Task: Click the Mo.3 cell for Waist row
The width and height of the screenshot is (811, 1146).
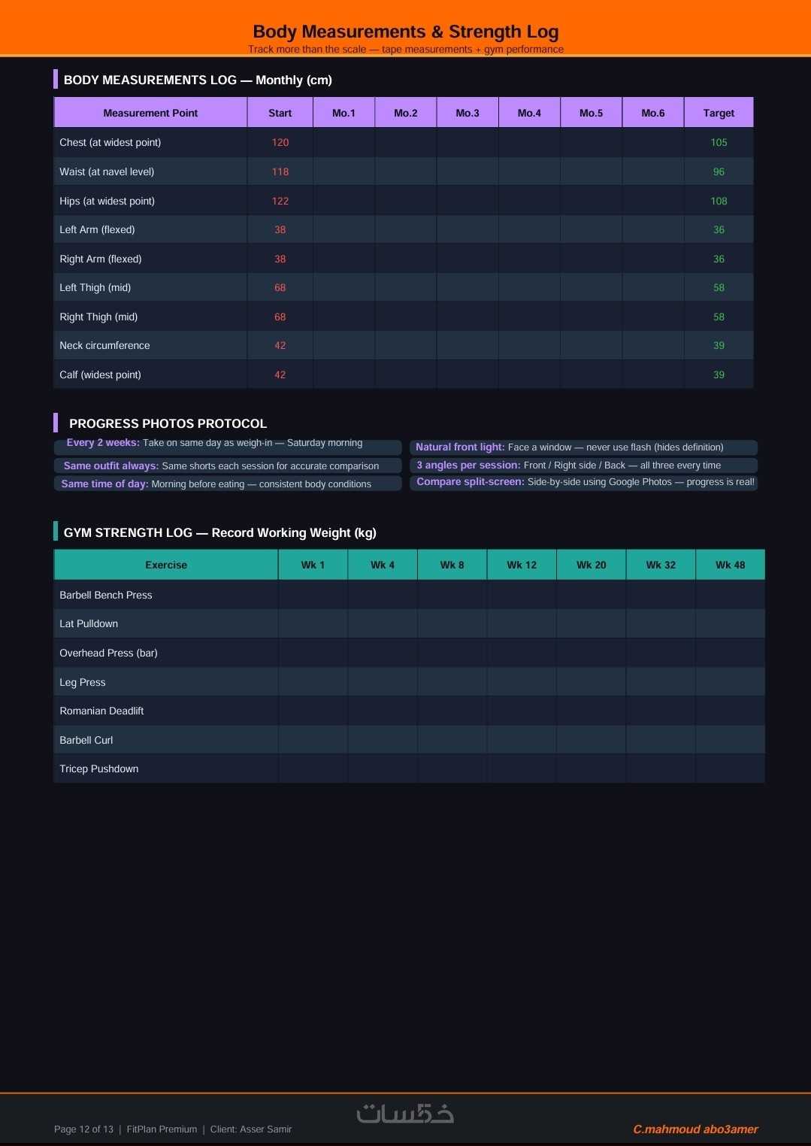Action: click(468, 171)
